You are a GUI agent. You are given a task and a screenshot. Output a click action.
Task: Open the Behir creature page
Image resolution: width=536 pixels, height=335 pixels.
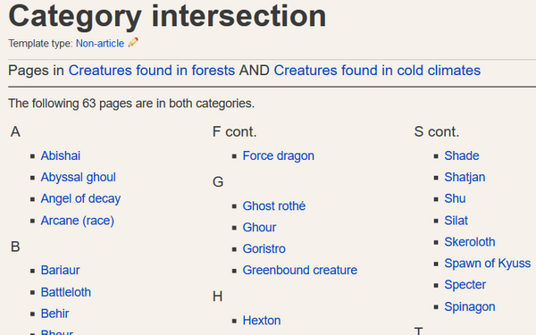pyautogui.click(x=55, y=314)
